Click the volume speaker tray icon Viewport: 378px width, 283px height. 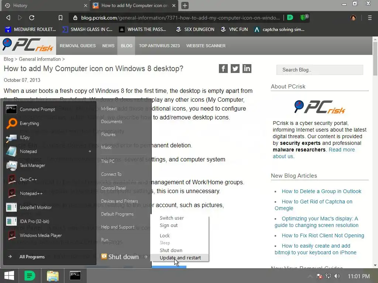point(337,276)
